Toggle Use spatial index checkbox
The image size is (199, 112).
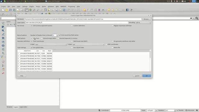(x=37, y=48)
